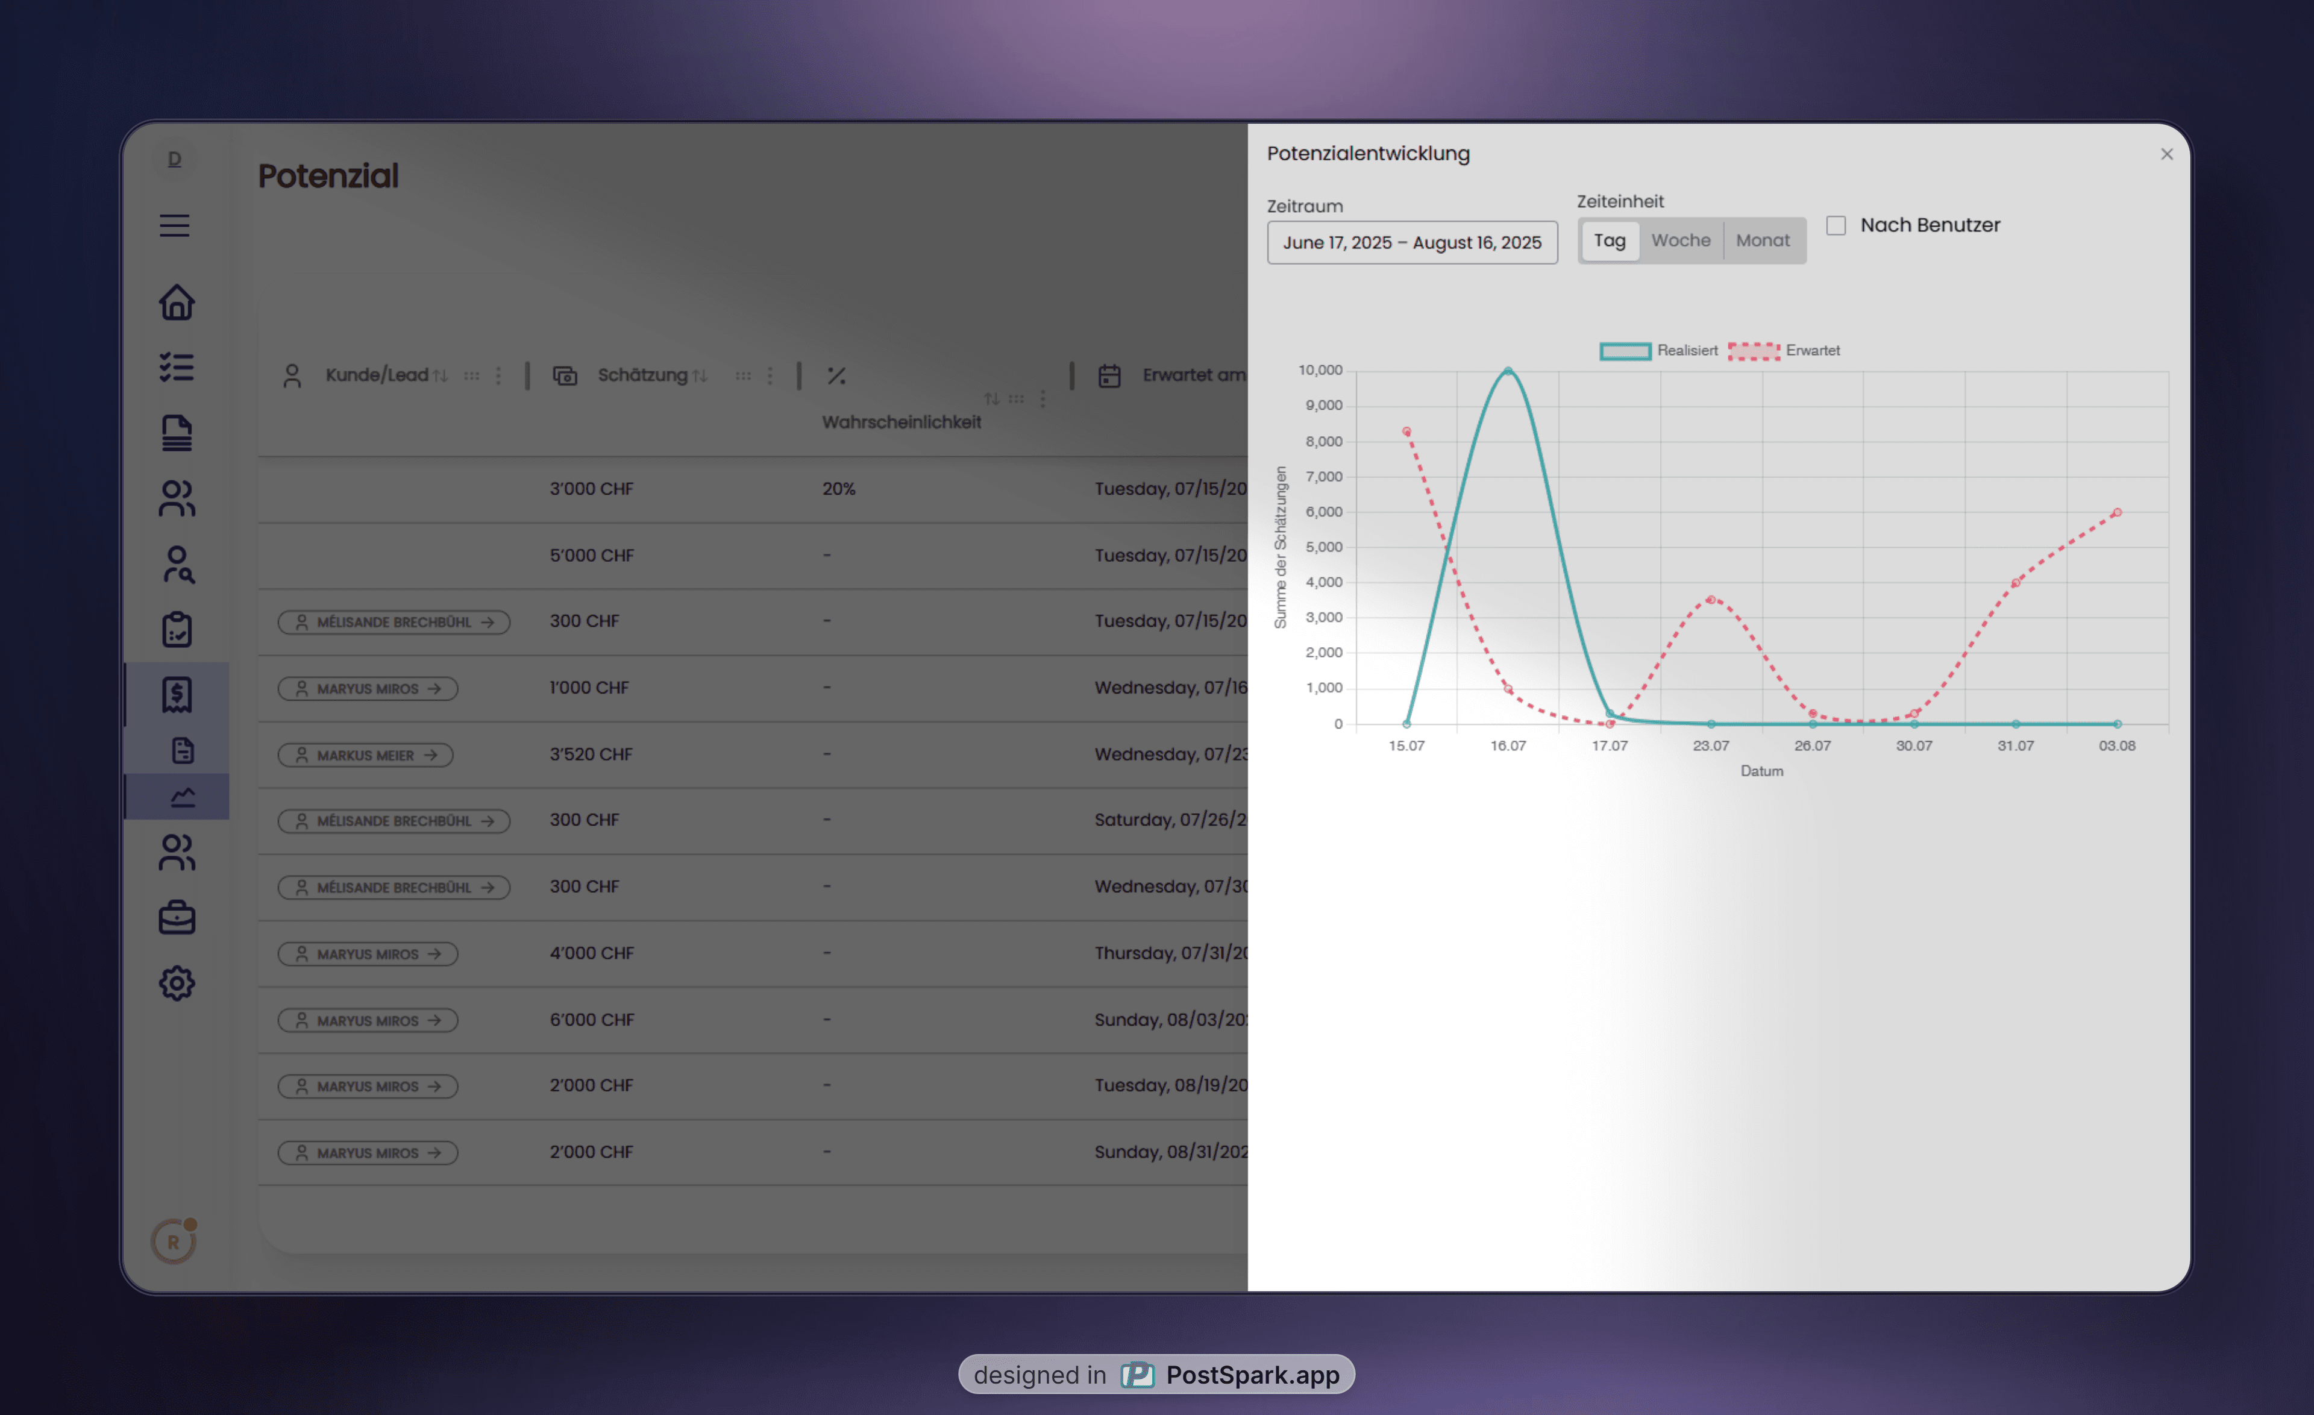Close the Potenzialentwicklung panel

[2166, 154]
